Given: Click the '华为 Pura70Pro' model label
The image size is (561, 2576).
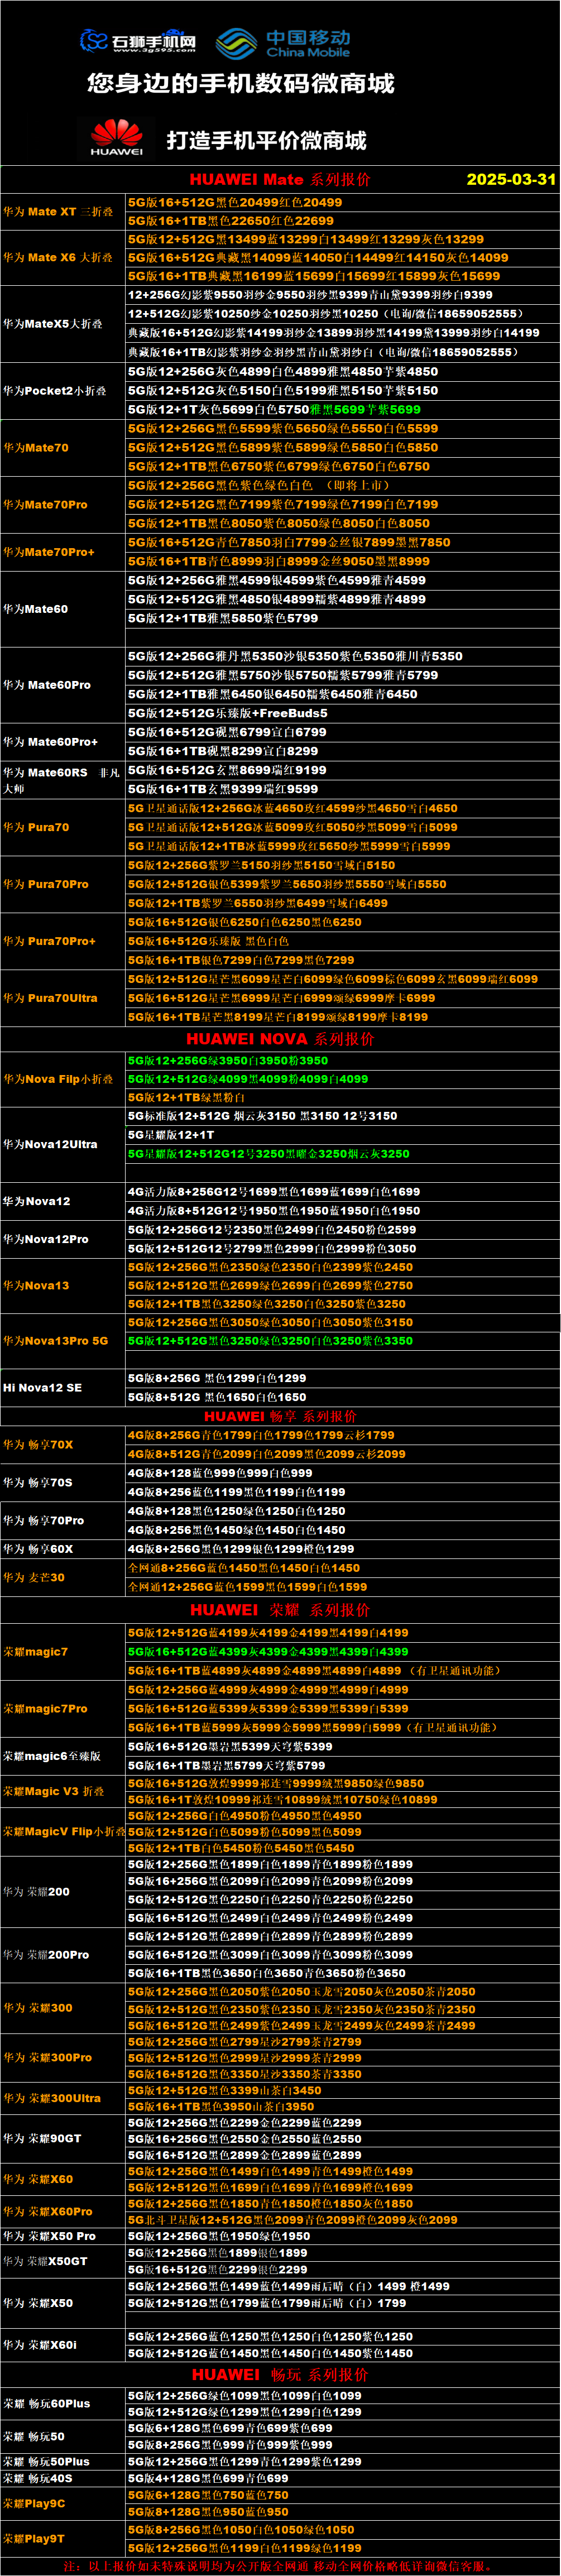Looking at the screenshot, I should [x=46, y=884].
